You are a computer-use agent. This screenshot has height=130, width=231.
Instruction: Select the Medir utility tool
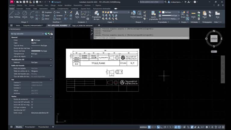[193, 14]
